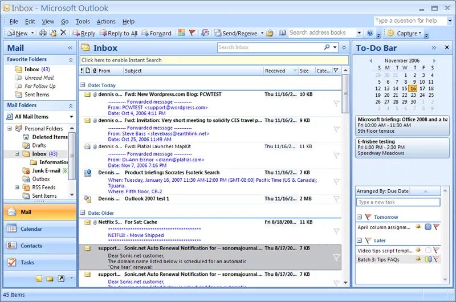The width and height of the screenshot is (456, 302).
Task: Open the Drafts folder
Action: 39,145
